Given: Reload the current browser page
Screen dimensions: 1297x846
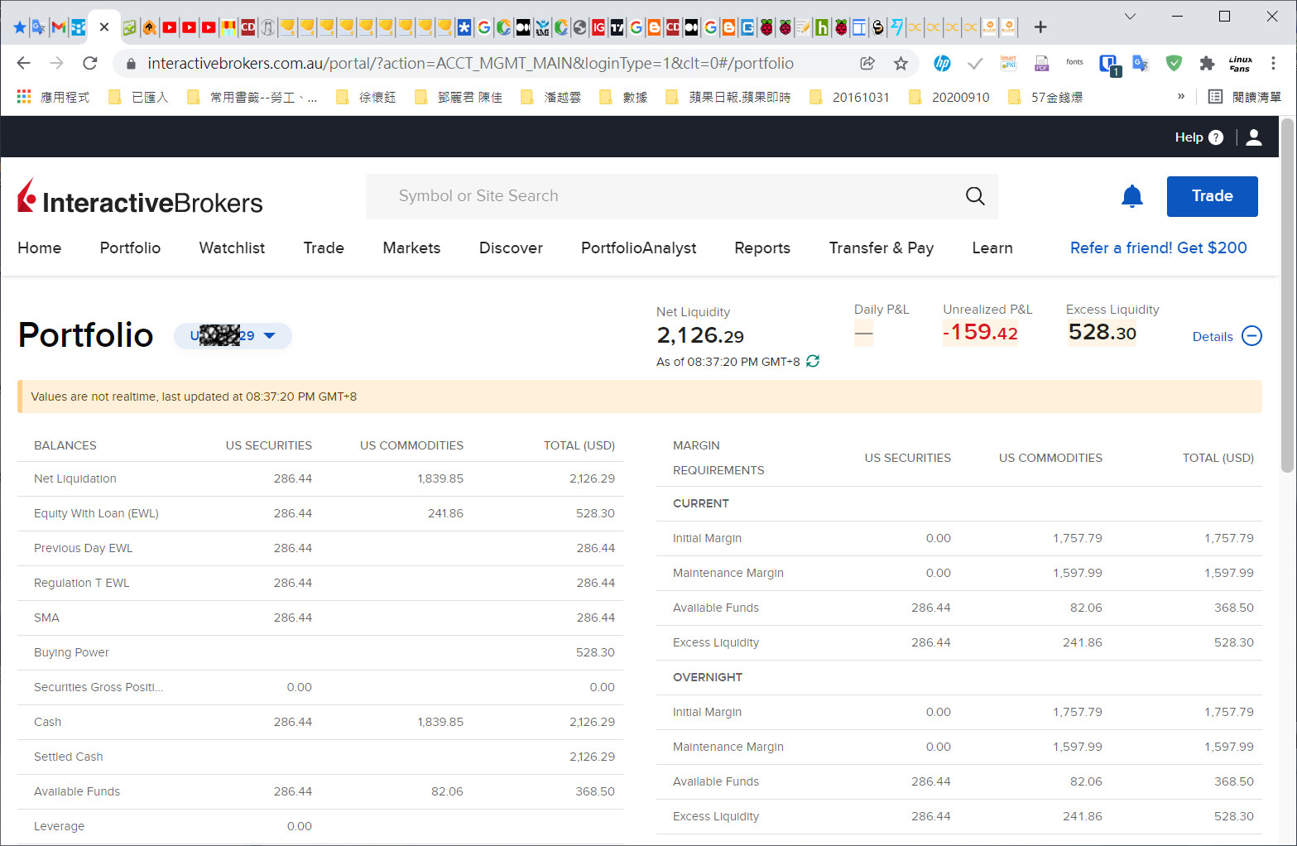Looking at the screenshot, I should coord(90,63).
